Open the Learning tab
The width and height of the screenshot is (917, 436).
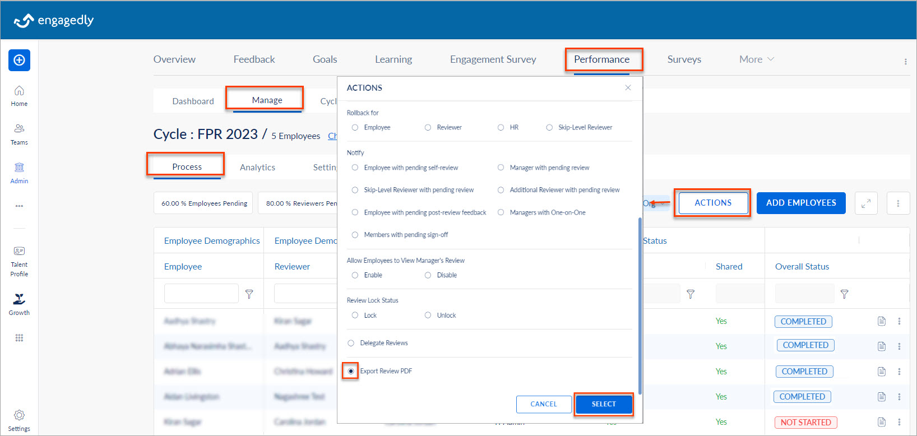[x=393, y=59]
